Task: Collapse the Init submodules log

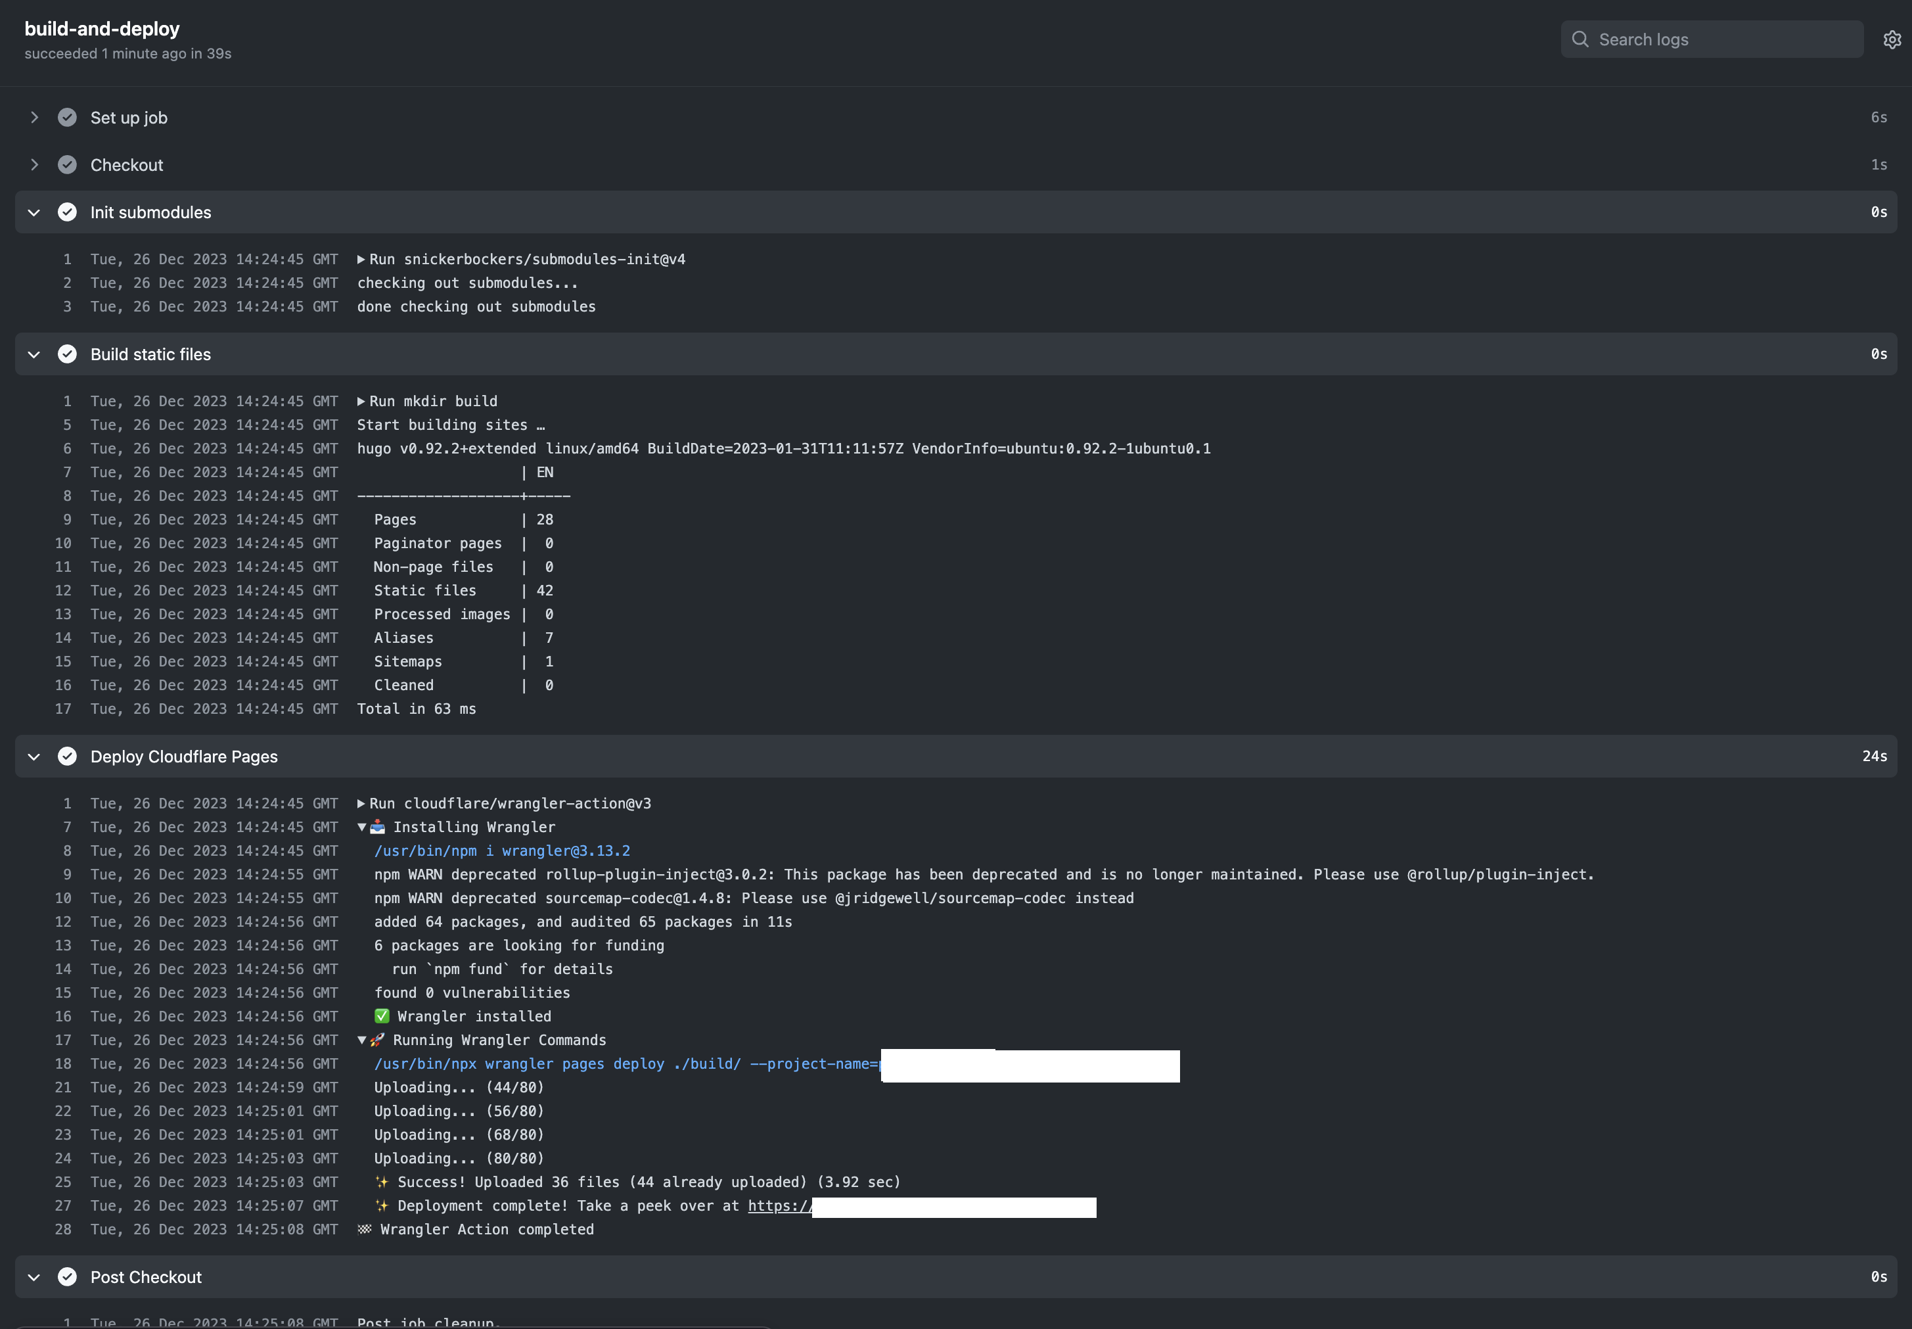Action: [34, 212]
